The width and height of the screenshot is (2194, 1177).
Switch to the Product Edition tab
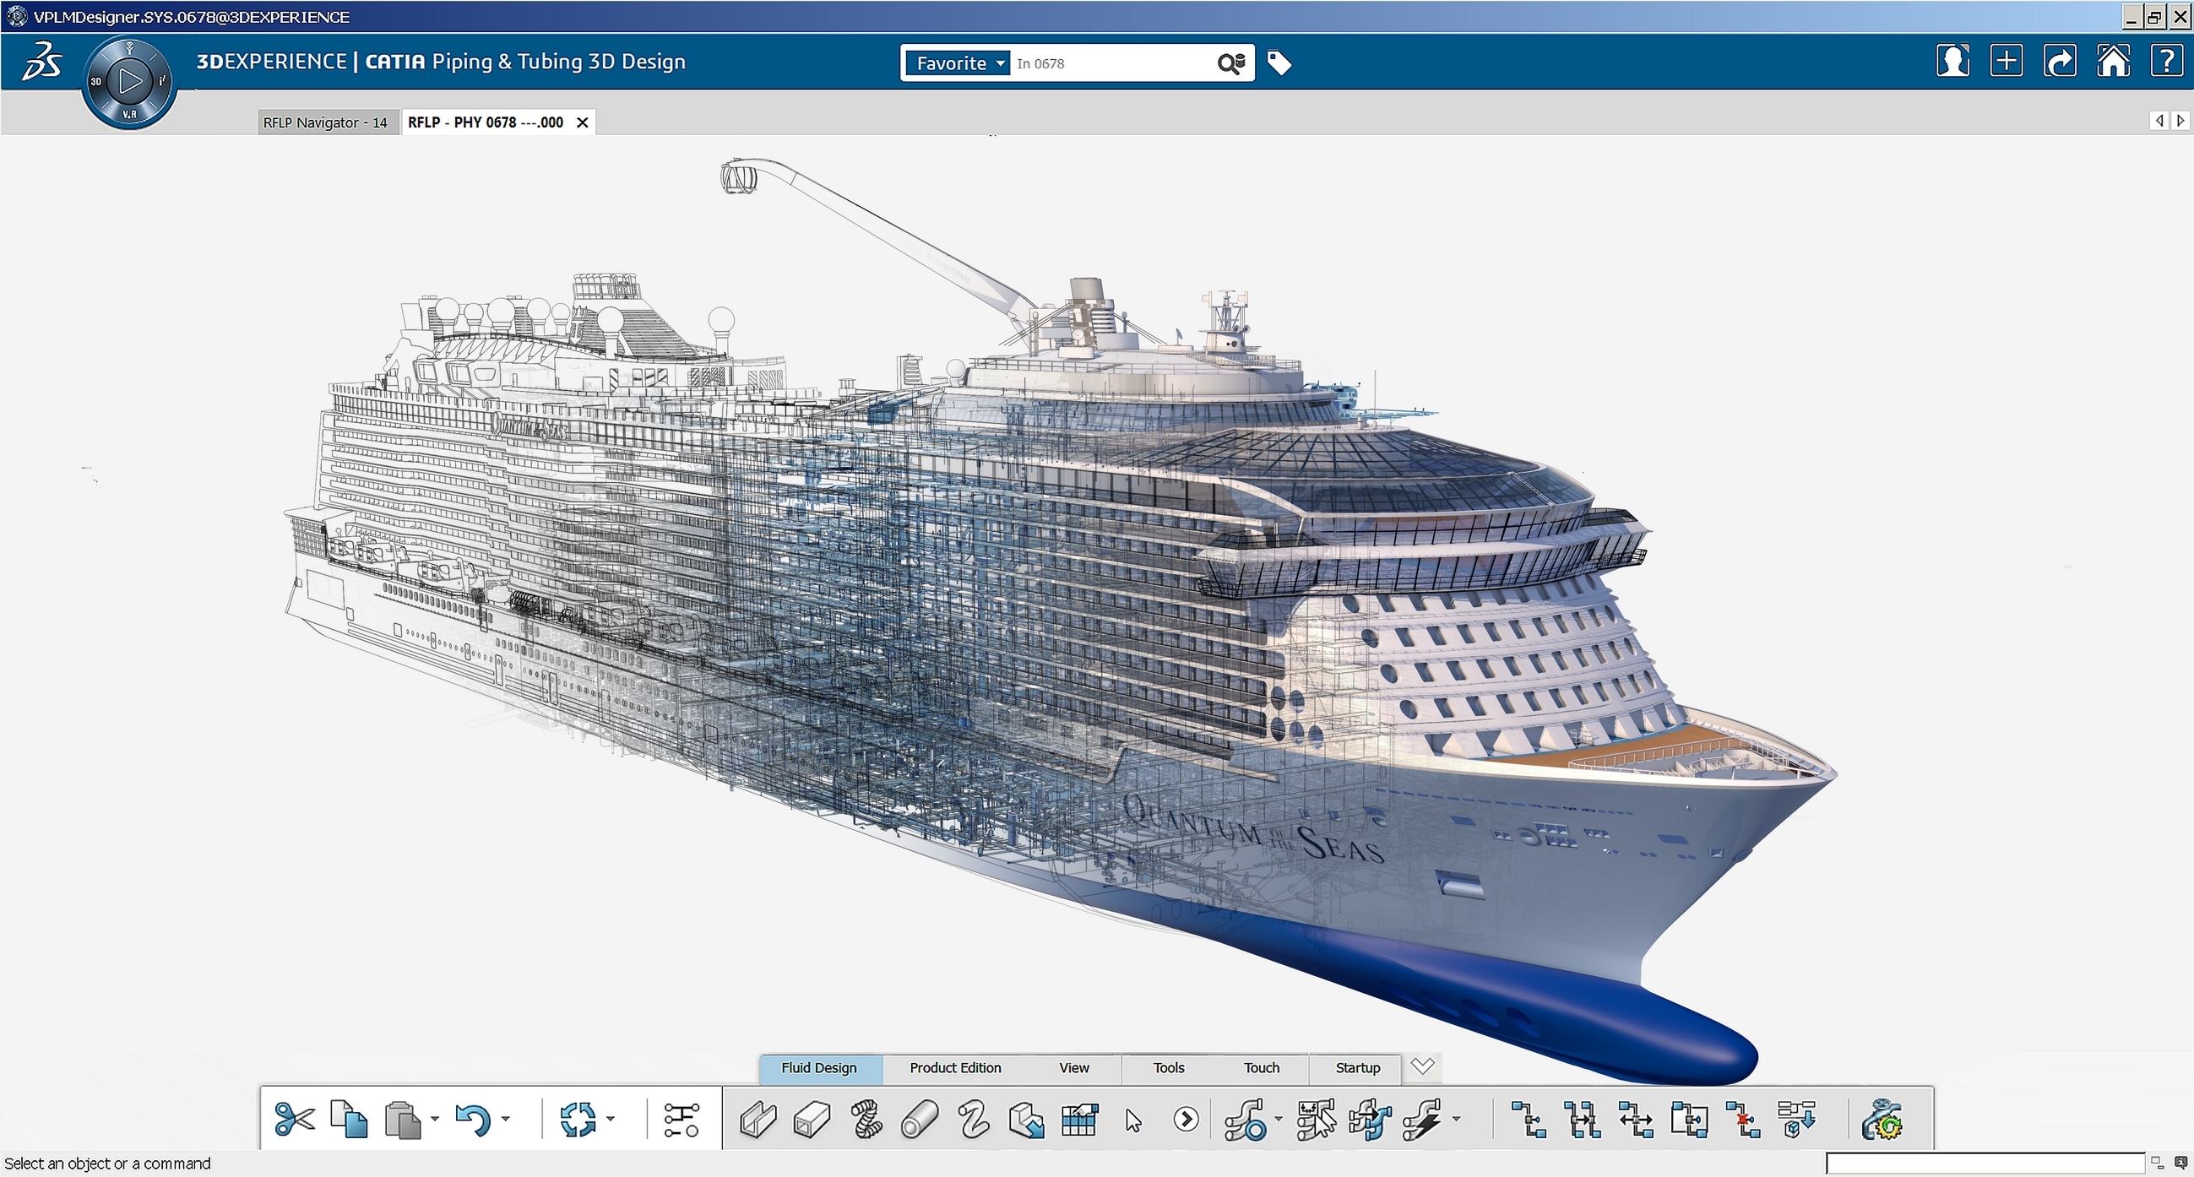(955, 1068)
